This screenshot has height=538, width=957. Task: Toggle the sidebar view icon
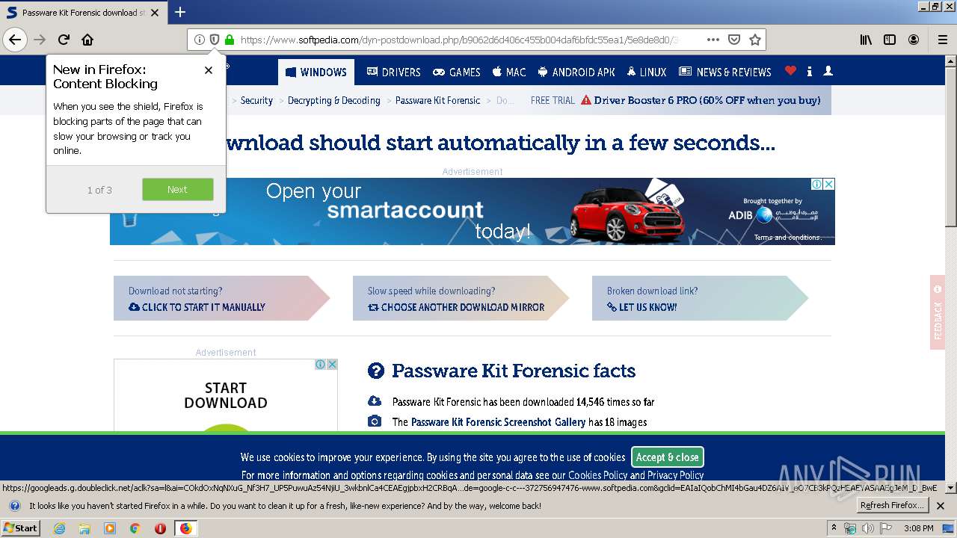(890, 40)
